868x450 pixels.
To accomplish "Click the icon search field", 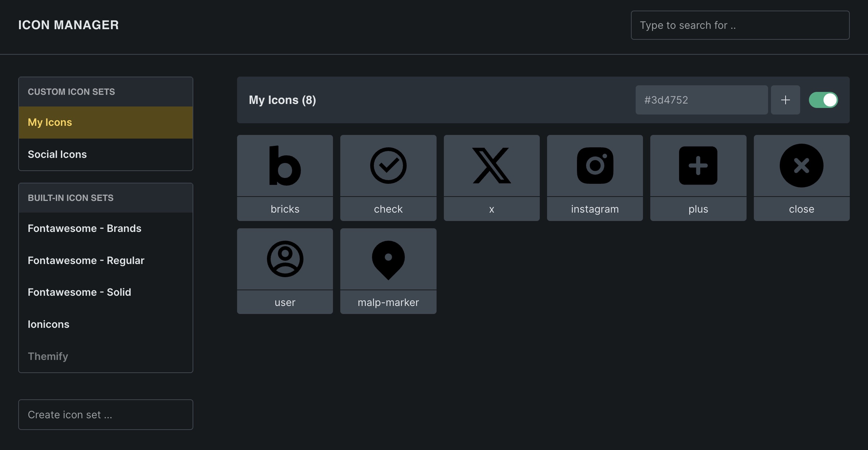I will coord(739,25).
